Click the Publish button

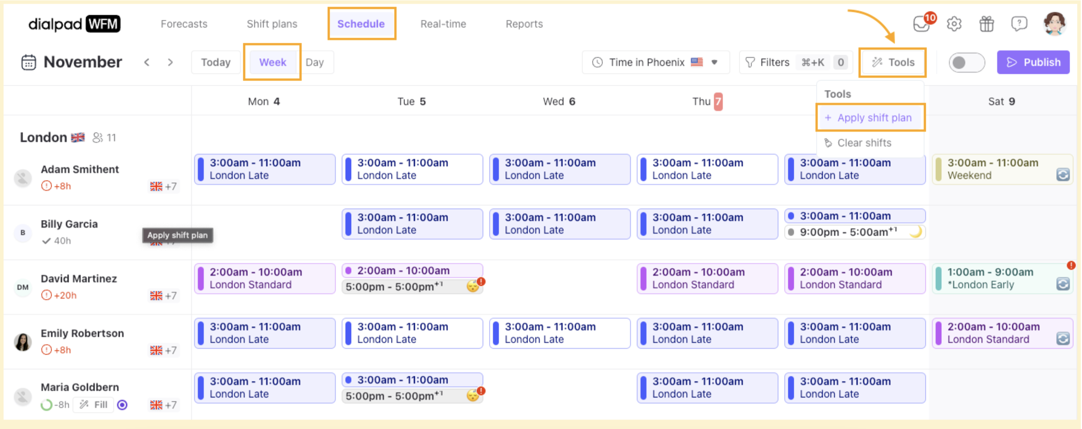(1033, 62)
